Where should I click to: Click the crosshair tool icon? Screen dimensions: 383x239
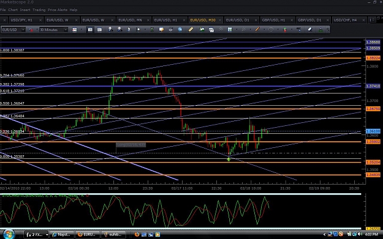[138, 29]
